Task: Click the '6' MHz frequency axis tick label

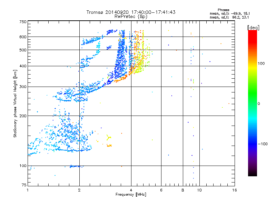Action: pos(161,190)
